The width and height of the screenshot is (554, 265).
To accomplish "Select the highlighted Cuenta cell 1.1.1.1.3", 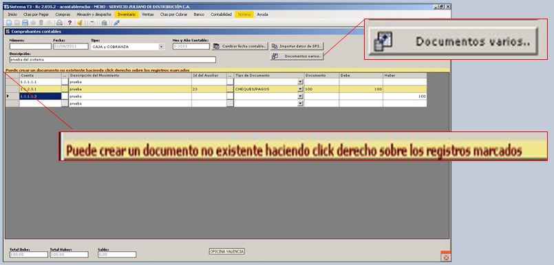I will [41, 96].
